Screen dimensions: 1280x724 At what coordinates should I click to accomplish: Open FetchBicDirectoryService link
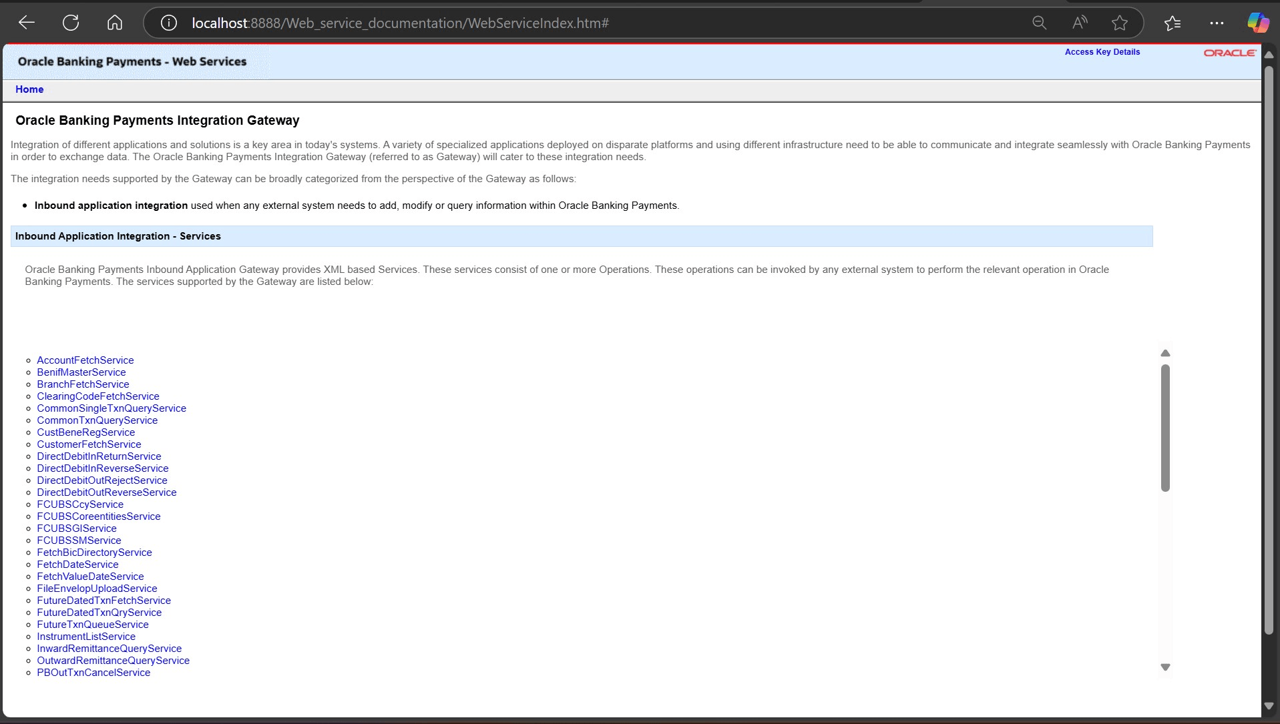(94, 553)
